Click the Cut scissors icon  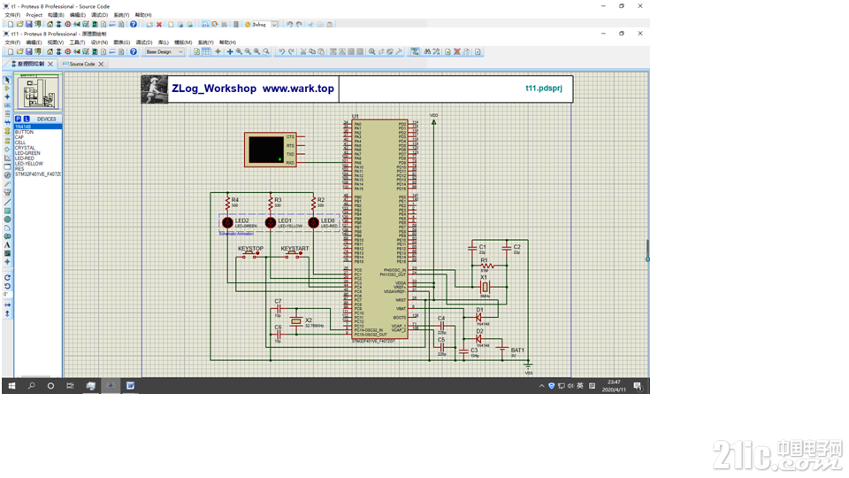click(x=303, y=51)
